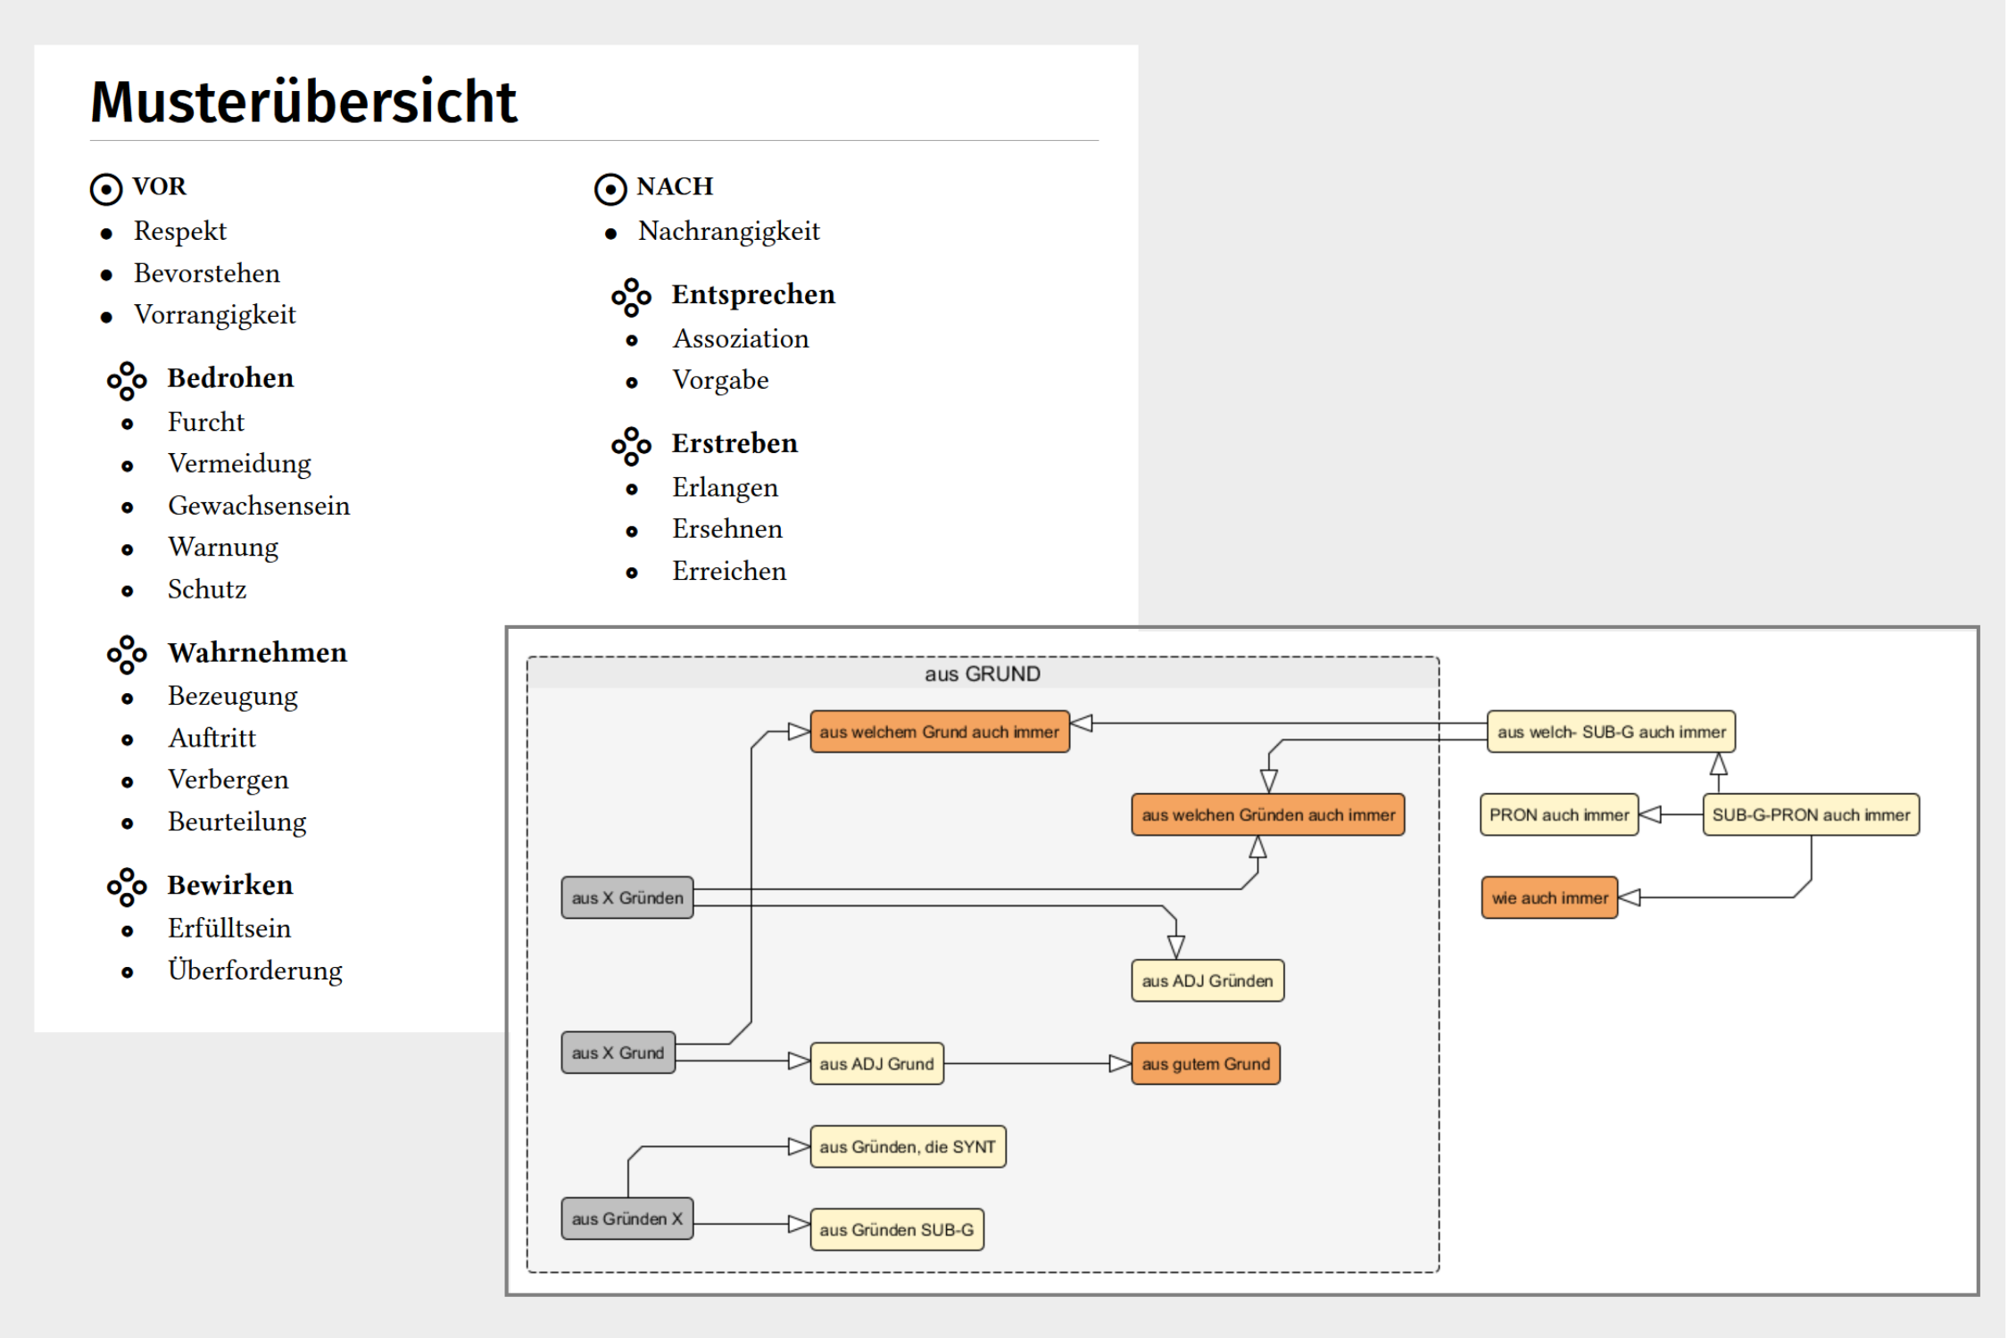Open the Assoziation entry
Viewport: 2008px width, 1338px height.
(x=741, y=339)
